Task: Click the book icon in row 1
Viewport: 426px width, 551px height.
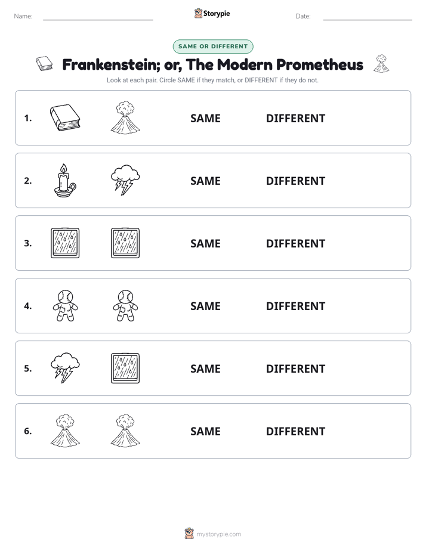Action: pyautogui.click(x=65, y=117)
